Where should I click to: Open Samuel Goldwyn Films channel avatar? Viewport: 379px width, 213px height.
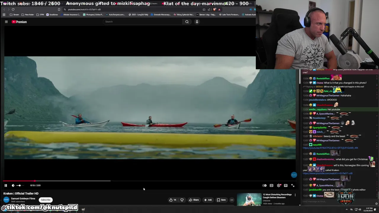tap(6, 200)
